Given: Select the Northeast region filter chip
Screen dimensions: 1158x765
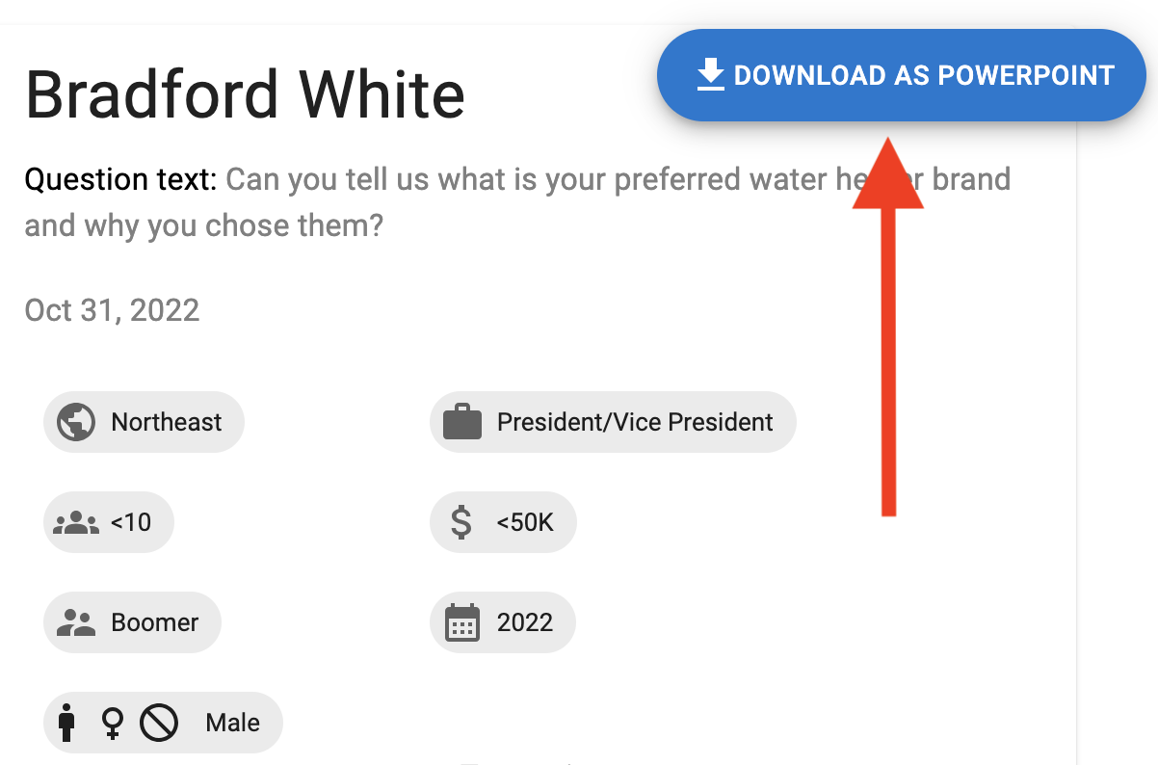Looking at the screenshot, I should coord(144,422).
